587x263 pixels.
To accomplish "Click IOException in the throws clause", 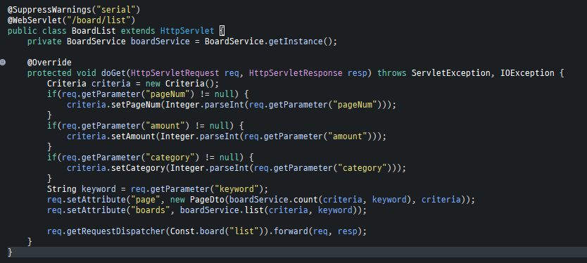I will (x=527, y=73).
